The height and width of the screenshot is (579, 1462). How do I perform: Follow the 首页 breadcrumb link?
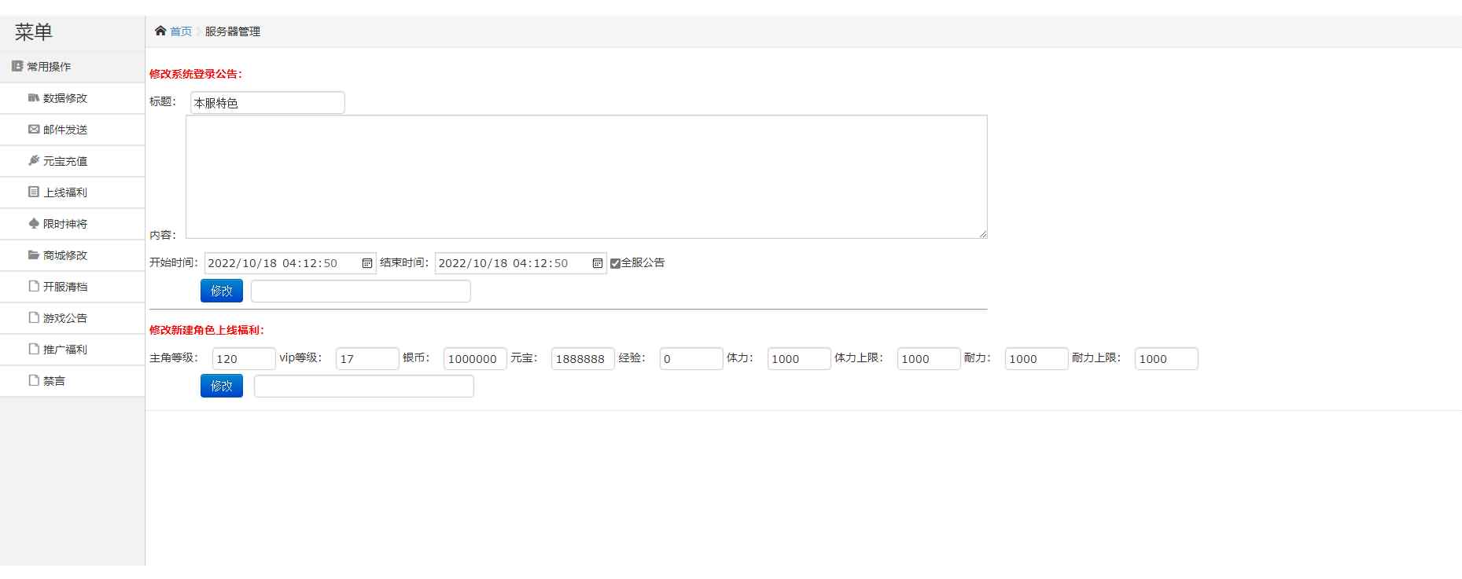click(181, 31)
